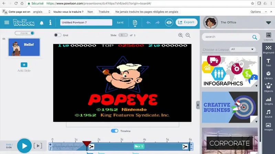This screenshot has height=154, width=275.
Task: Open the Powtoon hamburger menu
Action: pos(7,23)
